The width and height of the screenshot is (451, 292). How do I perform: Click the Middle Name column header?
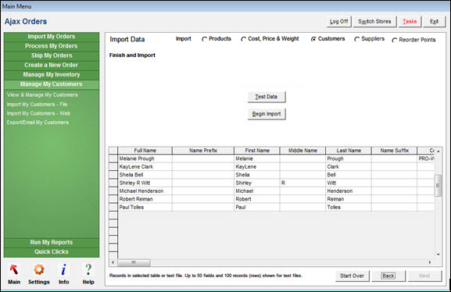[x=302, y=151]
